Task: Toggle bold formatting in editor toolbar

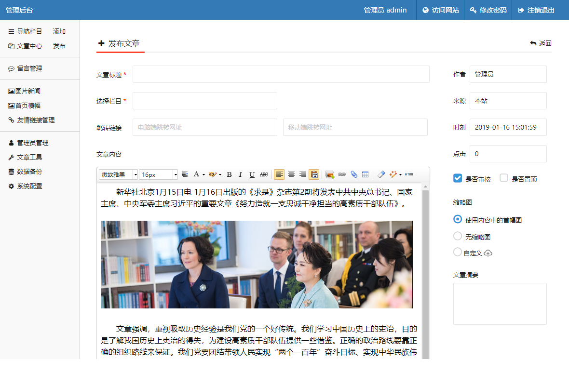Action: tap(230, 174)
